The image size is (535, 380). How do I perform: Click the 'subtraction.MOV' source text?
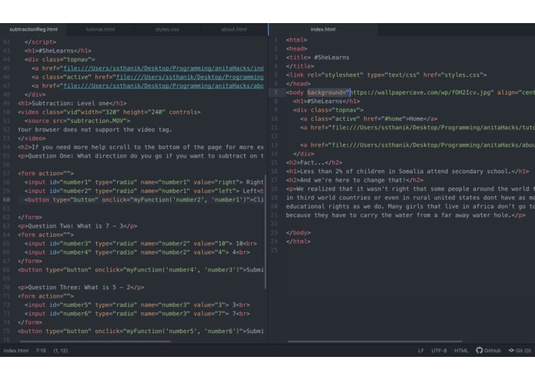99,121
